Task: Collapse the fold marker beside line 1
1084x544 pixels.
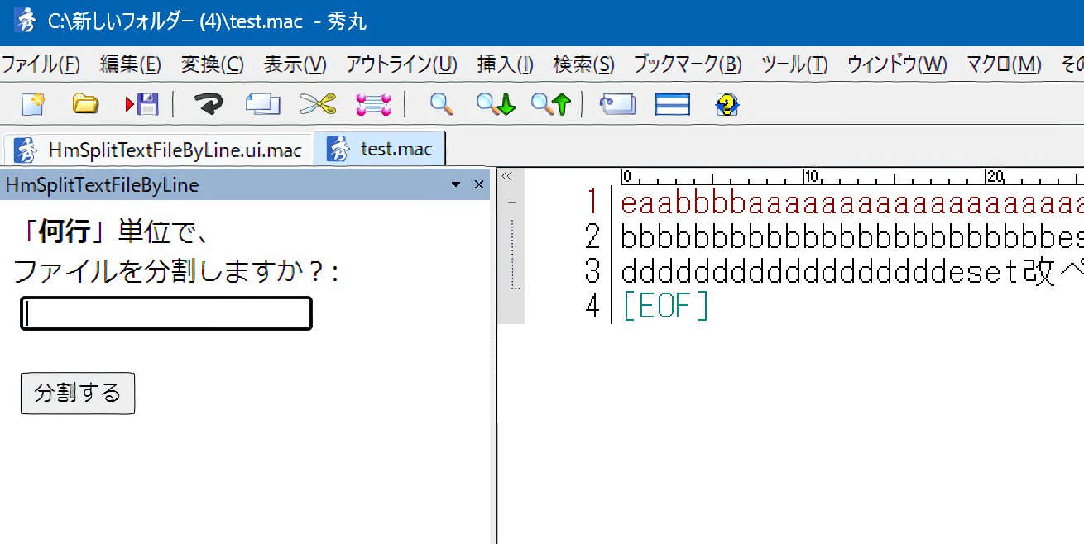Action: (512, 202)
